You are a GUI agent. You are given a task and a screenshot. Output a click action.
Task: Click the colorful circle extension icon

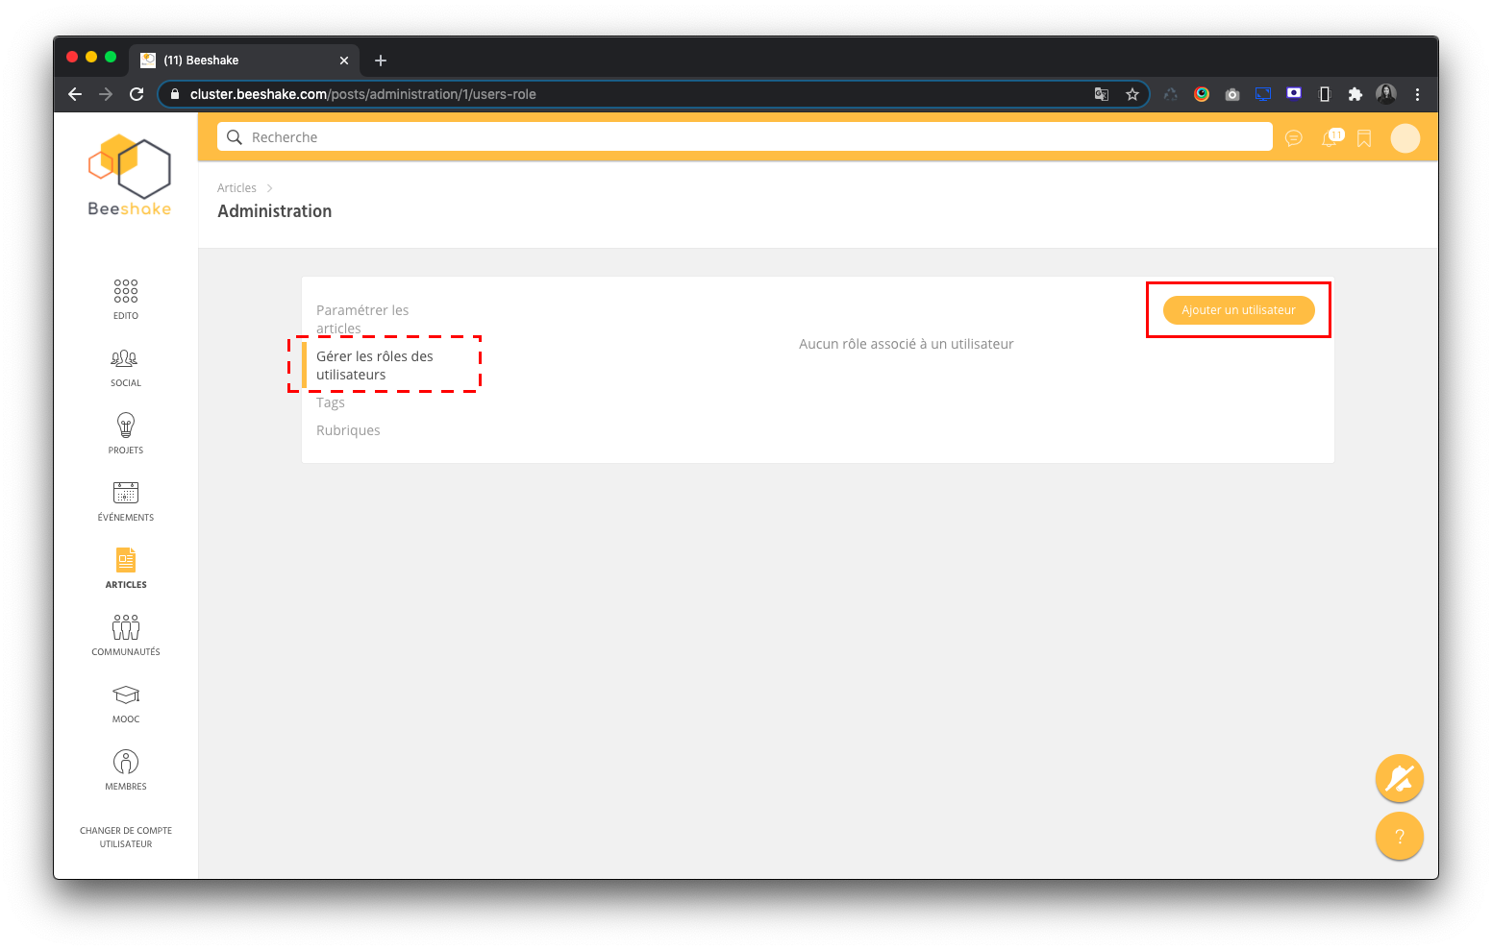[x=1202, y=94]
